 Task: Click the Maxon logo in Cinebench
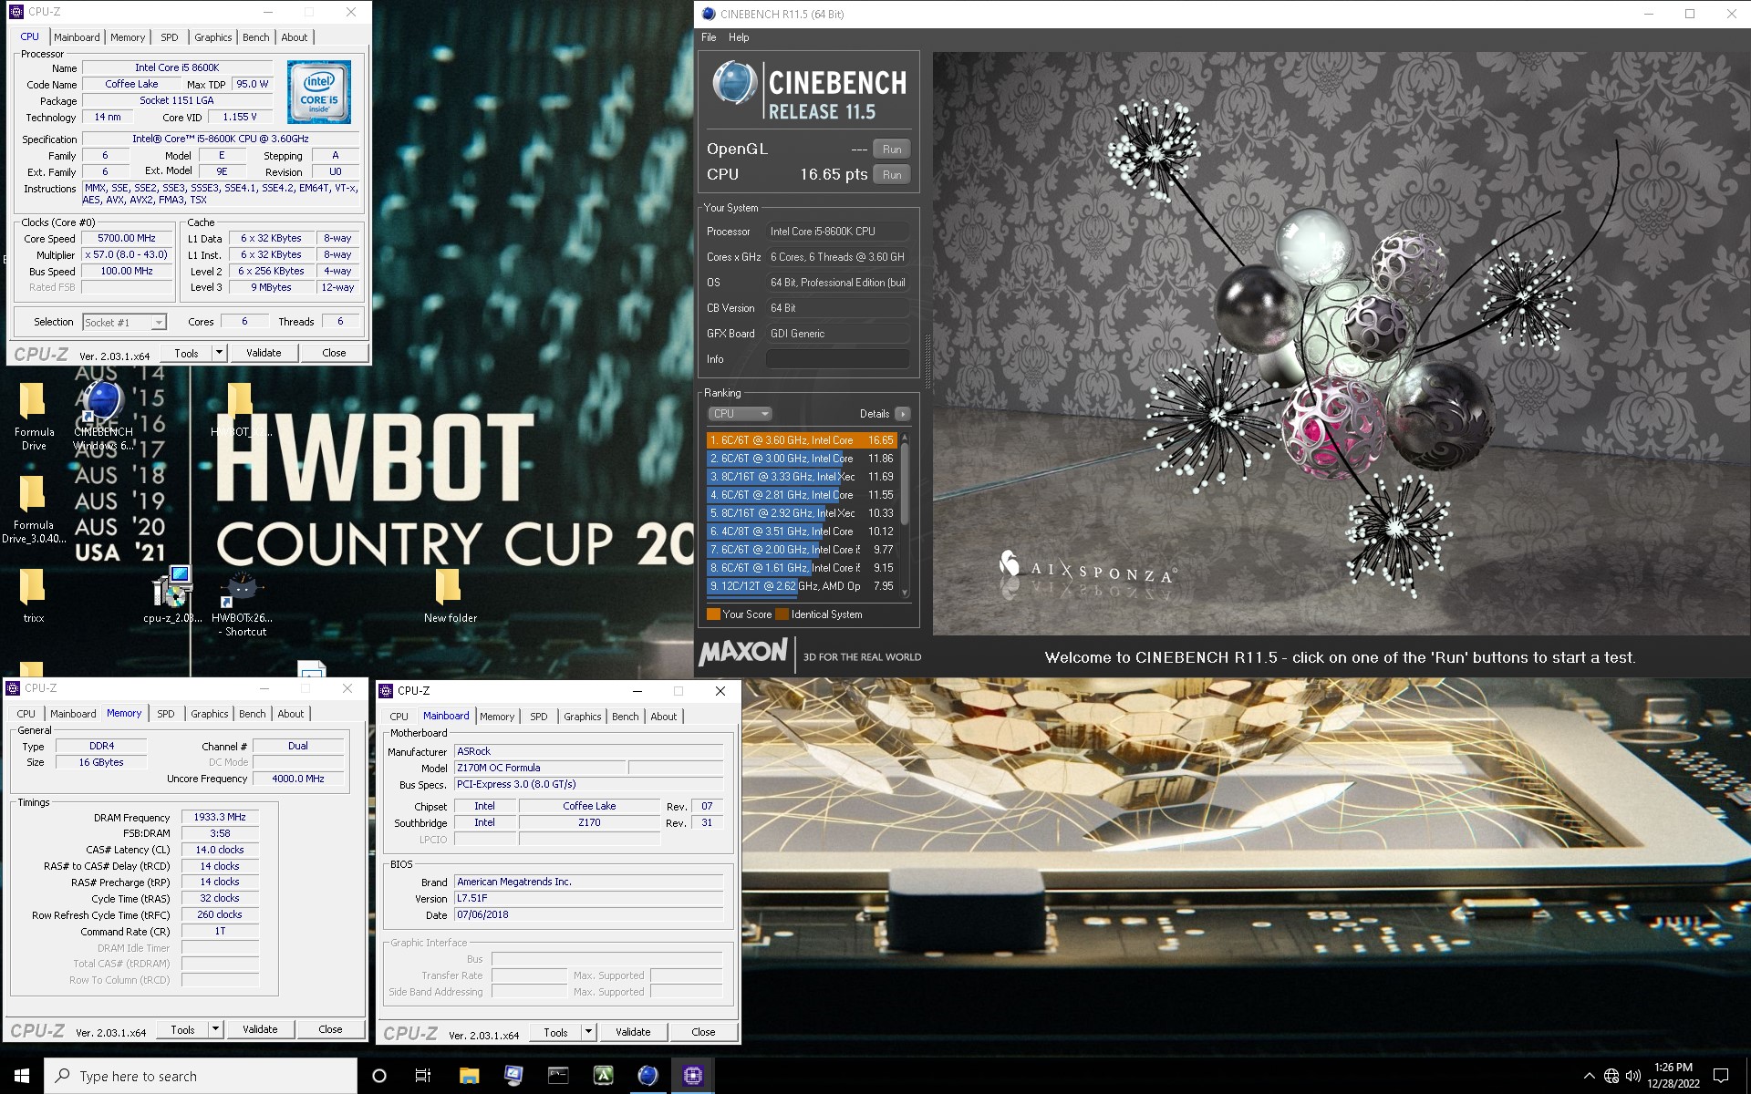(742, 652)
